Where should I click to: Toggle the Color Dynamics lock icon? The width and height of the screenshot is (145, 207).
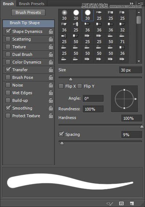(x=51, y=62)
